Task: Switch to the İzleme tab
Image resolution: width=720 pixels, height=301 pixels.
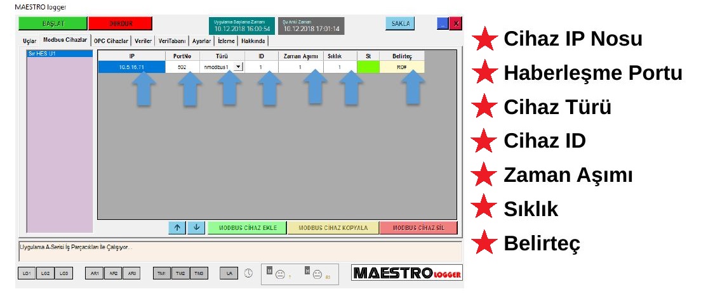Action: tap(226, 41)
